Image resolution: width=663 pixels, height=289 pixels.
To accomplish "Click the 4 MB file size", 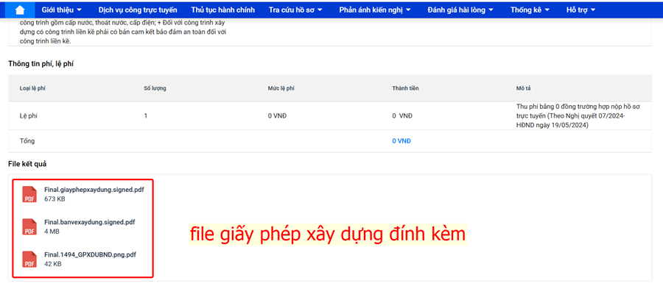I will pyautogui.click(x=52, y=232).
